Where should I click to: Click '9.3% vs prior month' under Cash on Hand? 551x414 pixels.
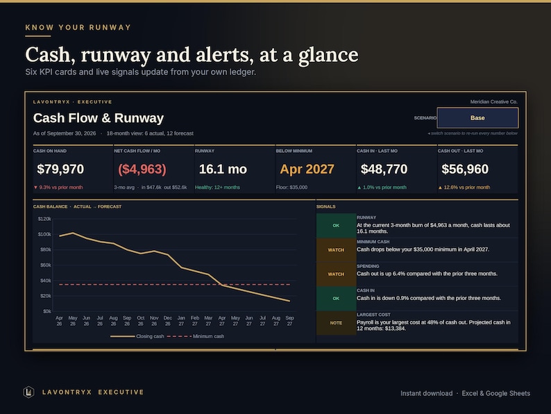(58, 187)
